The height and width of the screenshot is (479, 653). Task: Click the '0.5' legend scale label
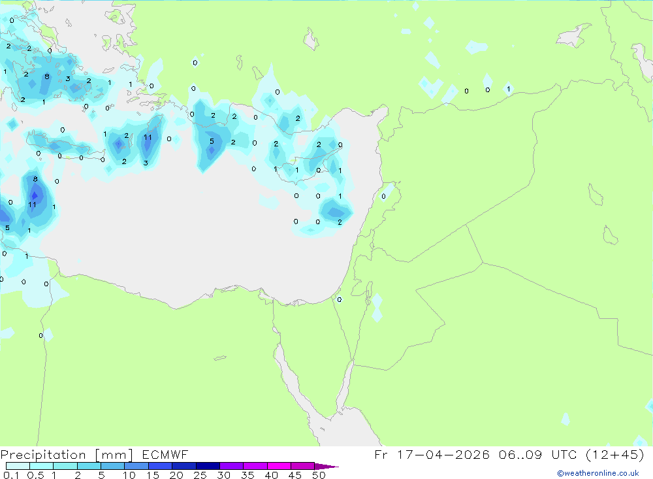[x=35, y=475]
